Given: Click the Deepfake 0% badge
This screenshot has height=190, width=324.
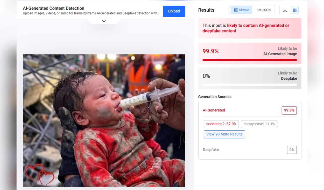Looking at the screenshot, I should [x=292, y=150].
